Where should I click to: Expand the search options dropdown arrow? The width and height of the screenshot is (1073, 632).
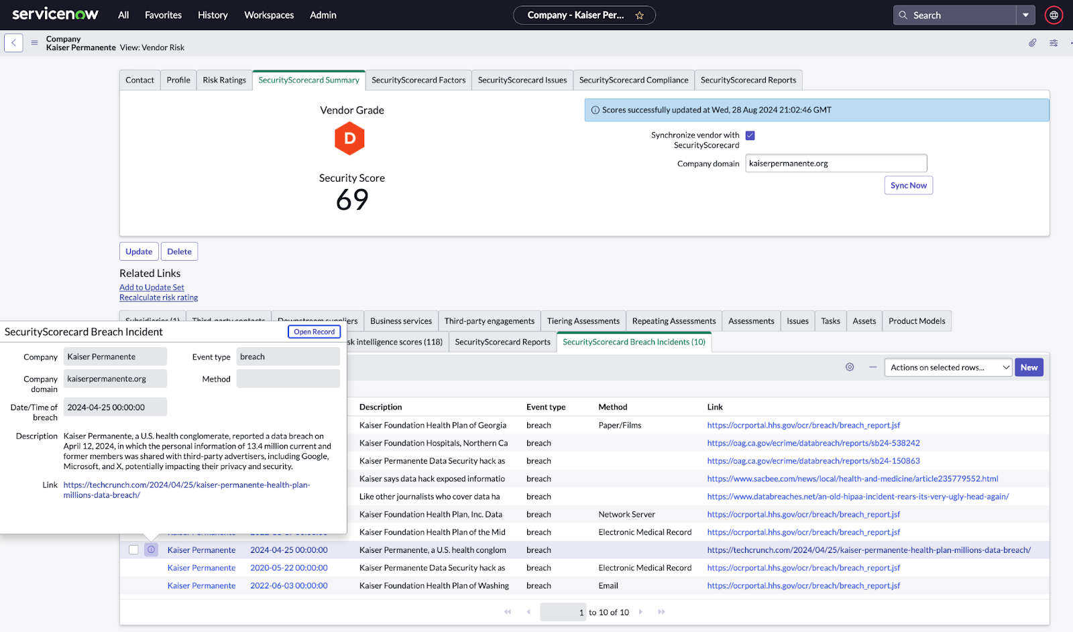(1025, 15)
